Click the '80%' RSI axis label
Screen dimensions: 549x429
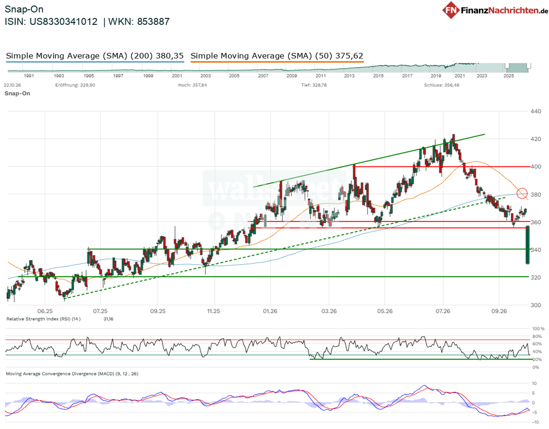(x=537, y=337)
